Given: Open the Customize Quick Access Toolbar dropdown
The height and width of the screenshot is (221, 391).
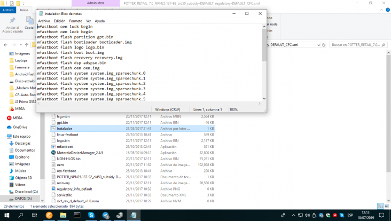Looking at the screenshot, I should pyautogui.click(x=24, y=4).
